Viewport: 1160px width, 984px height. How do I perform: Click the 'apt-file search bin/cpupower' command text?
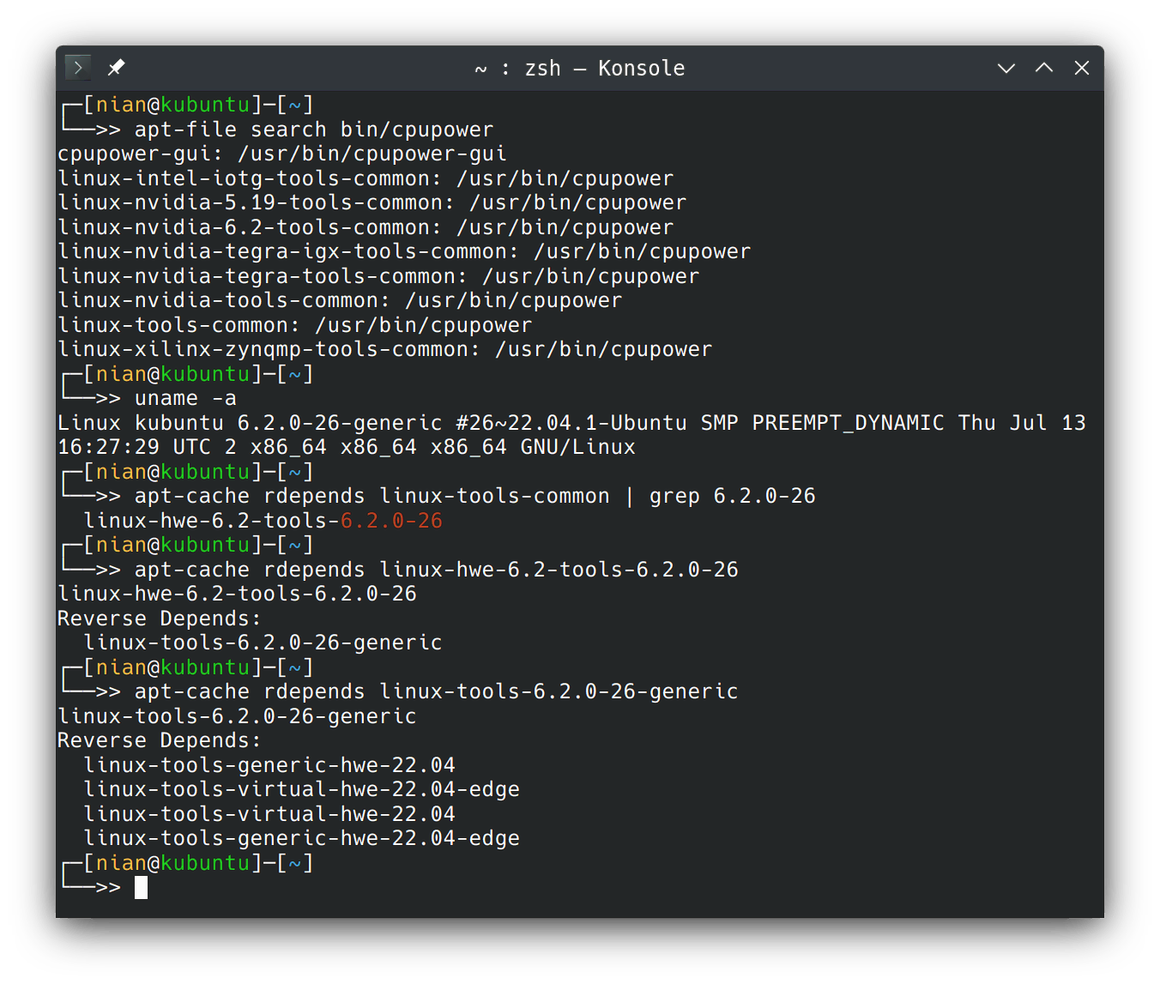coord(313,130)
